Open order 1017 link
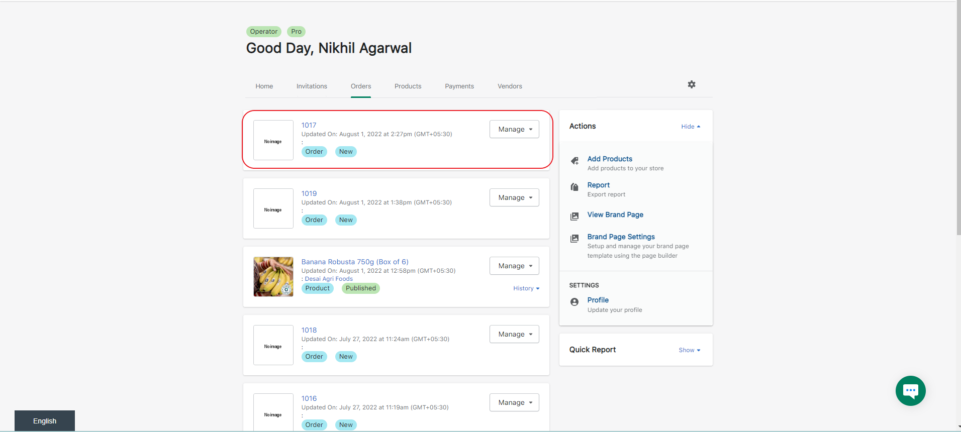The image size is (961, 432). click(309, 125)
